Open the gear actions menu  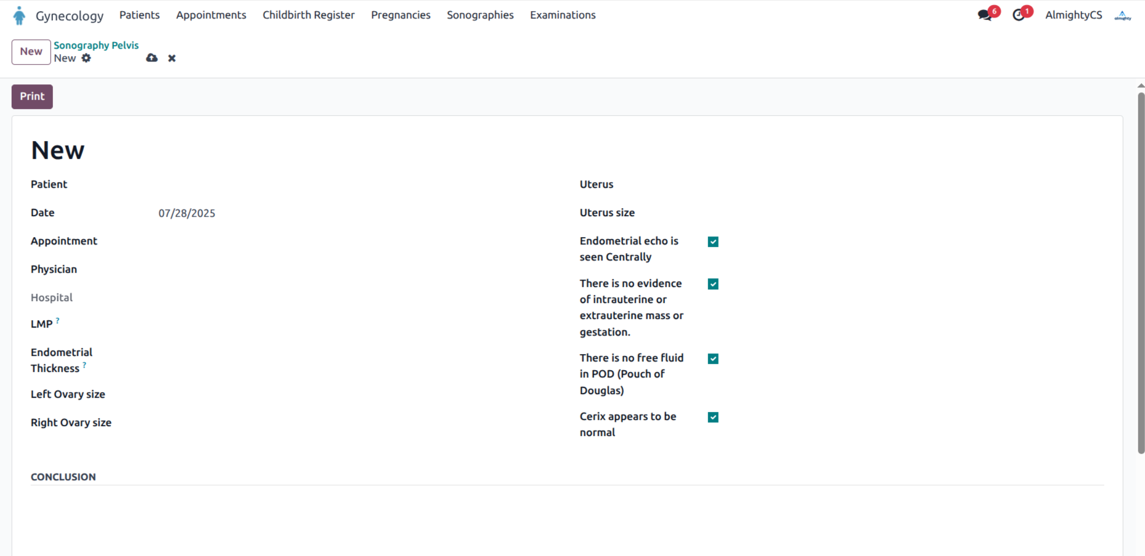86,58
